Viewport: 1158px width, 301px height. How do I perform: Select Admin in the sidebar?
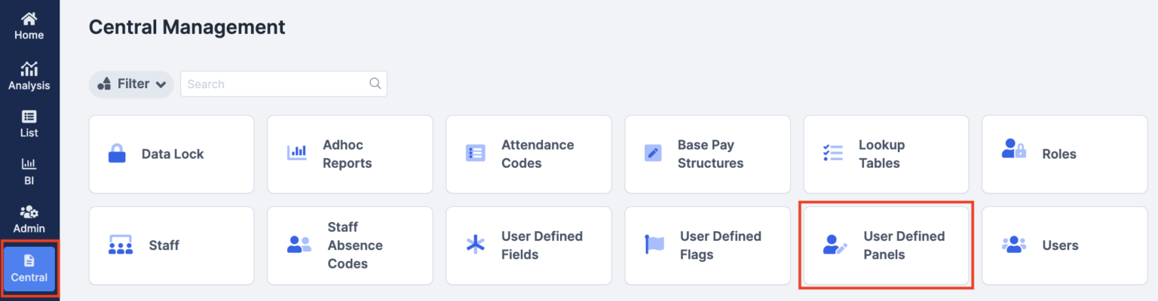point(29,219)
